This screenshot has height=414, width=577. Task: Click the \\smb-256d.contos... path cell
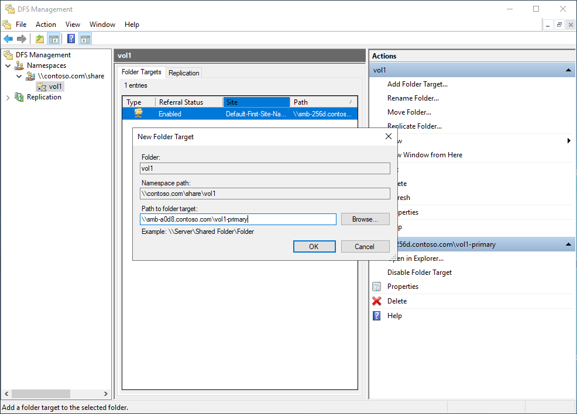[322, 114]
